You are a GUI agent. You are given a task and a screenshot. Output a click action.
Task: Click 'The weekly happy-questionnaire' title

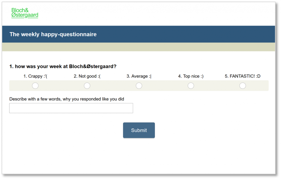click(x=53, y=34)
